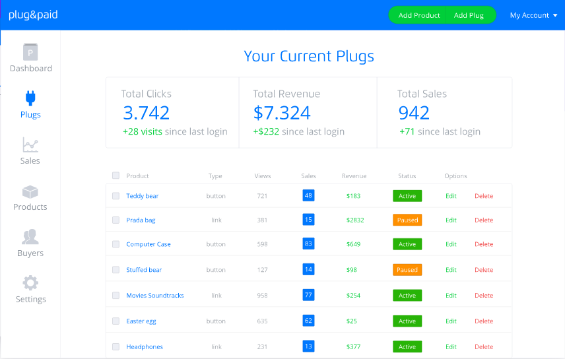
Task: Click the $2832 revenue for Prada bag
Action: (355, 220)
